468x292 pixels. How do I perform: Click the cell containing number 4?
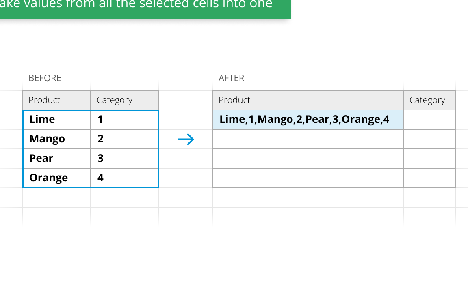point(124,178)
